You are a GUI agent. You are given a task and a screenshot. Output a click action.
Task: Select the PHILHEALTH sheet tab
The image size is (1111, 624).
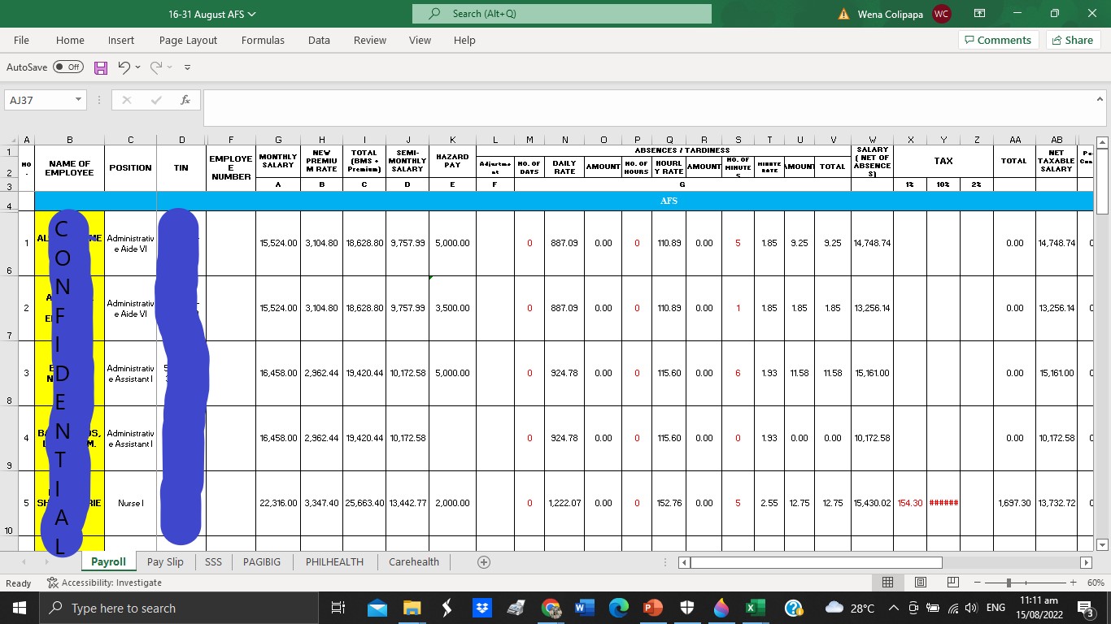point(334,561)
